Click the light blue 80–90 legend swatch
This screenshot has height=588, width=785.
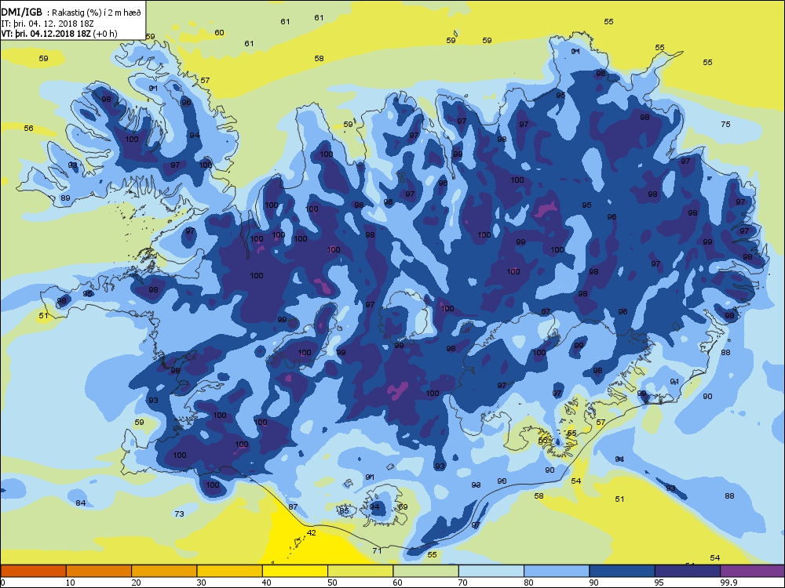[x=557, y=571]
